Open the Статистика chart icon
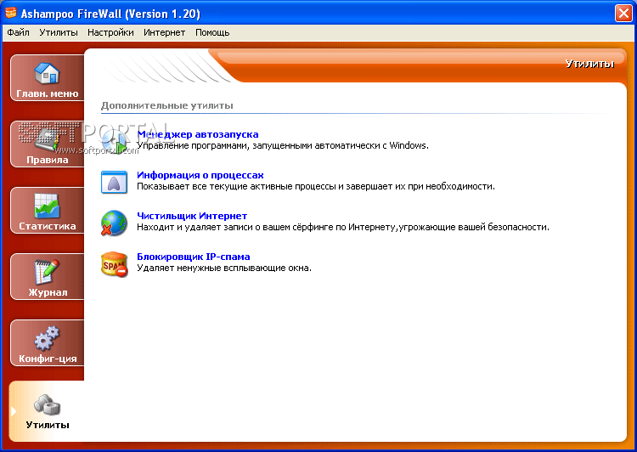The image size is (637, 452). [x=47, y=206]
